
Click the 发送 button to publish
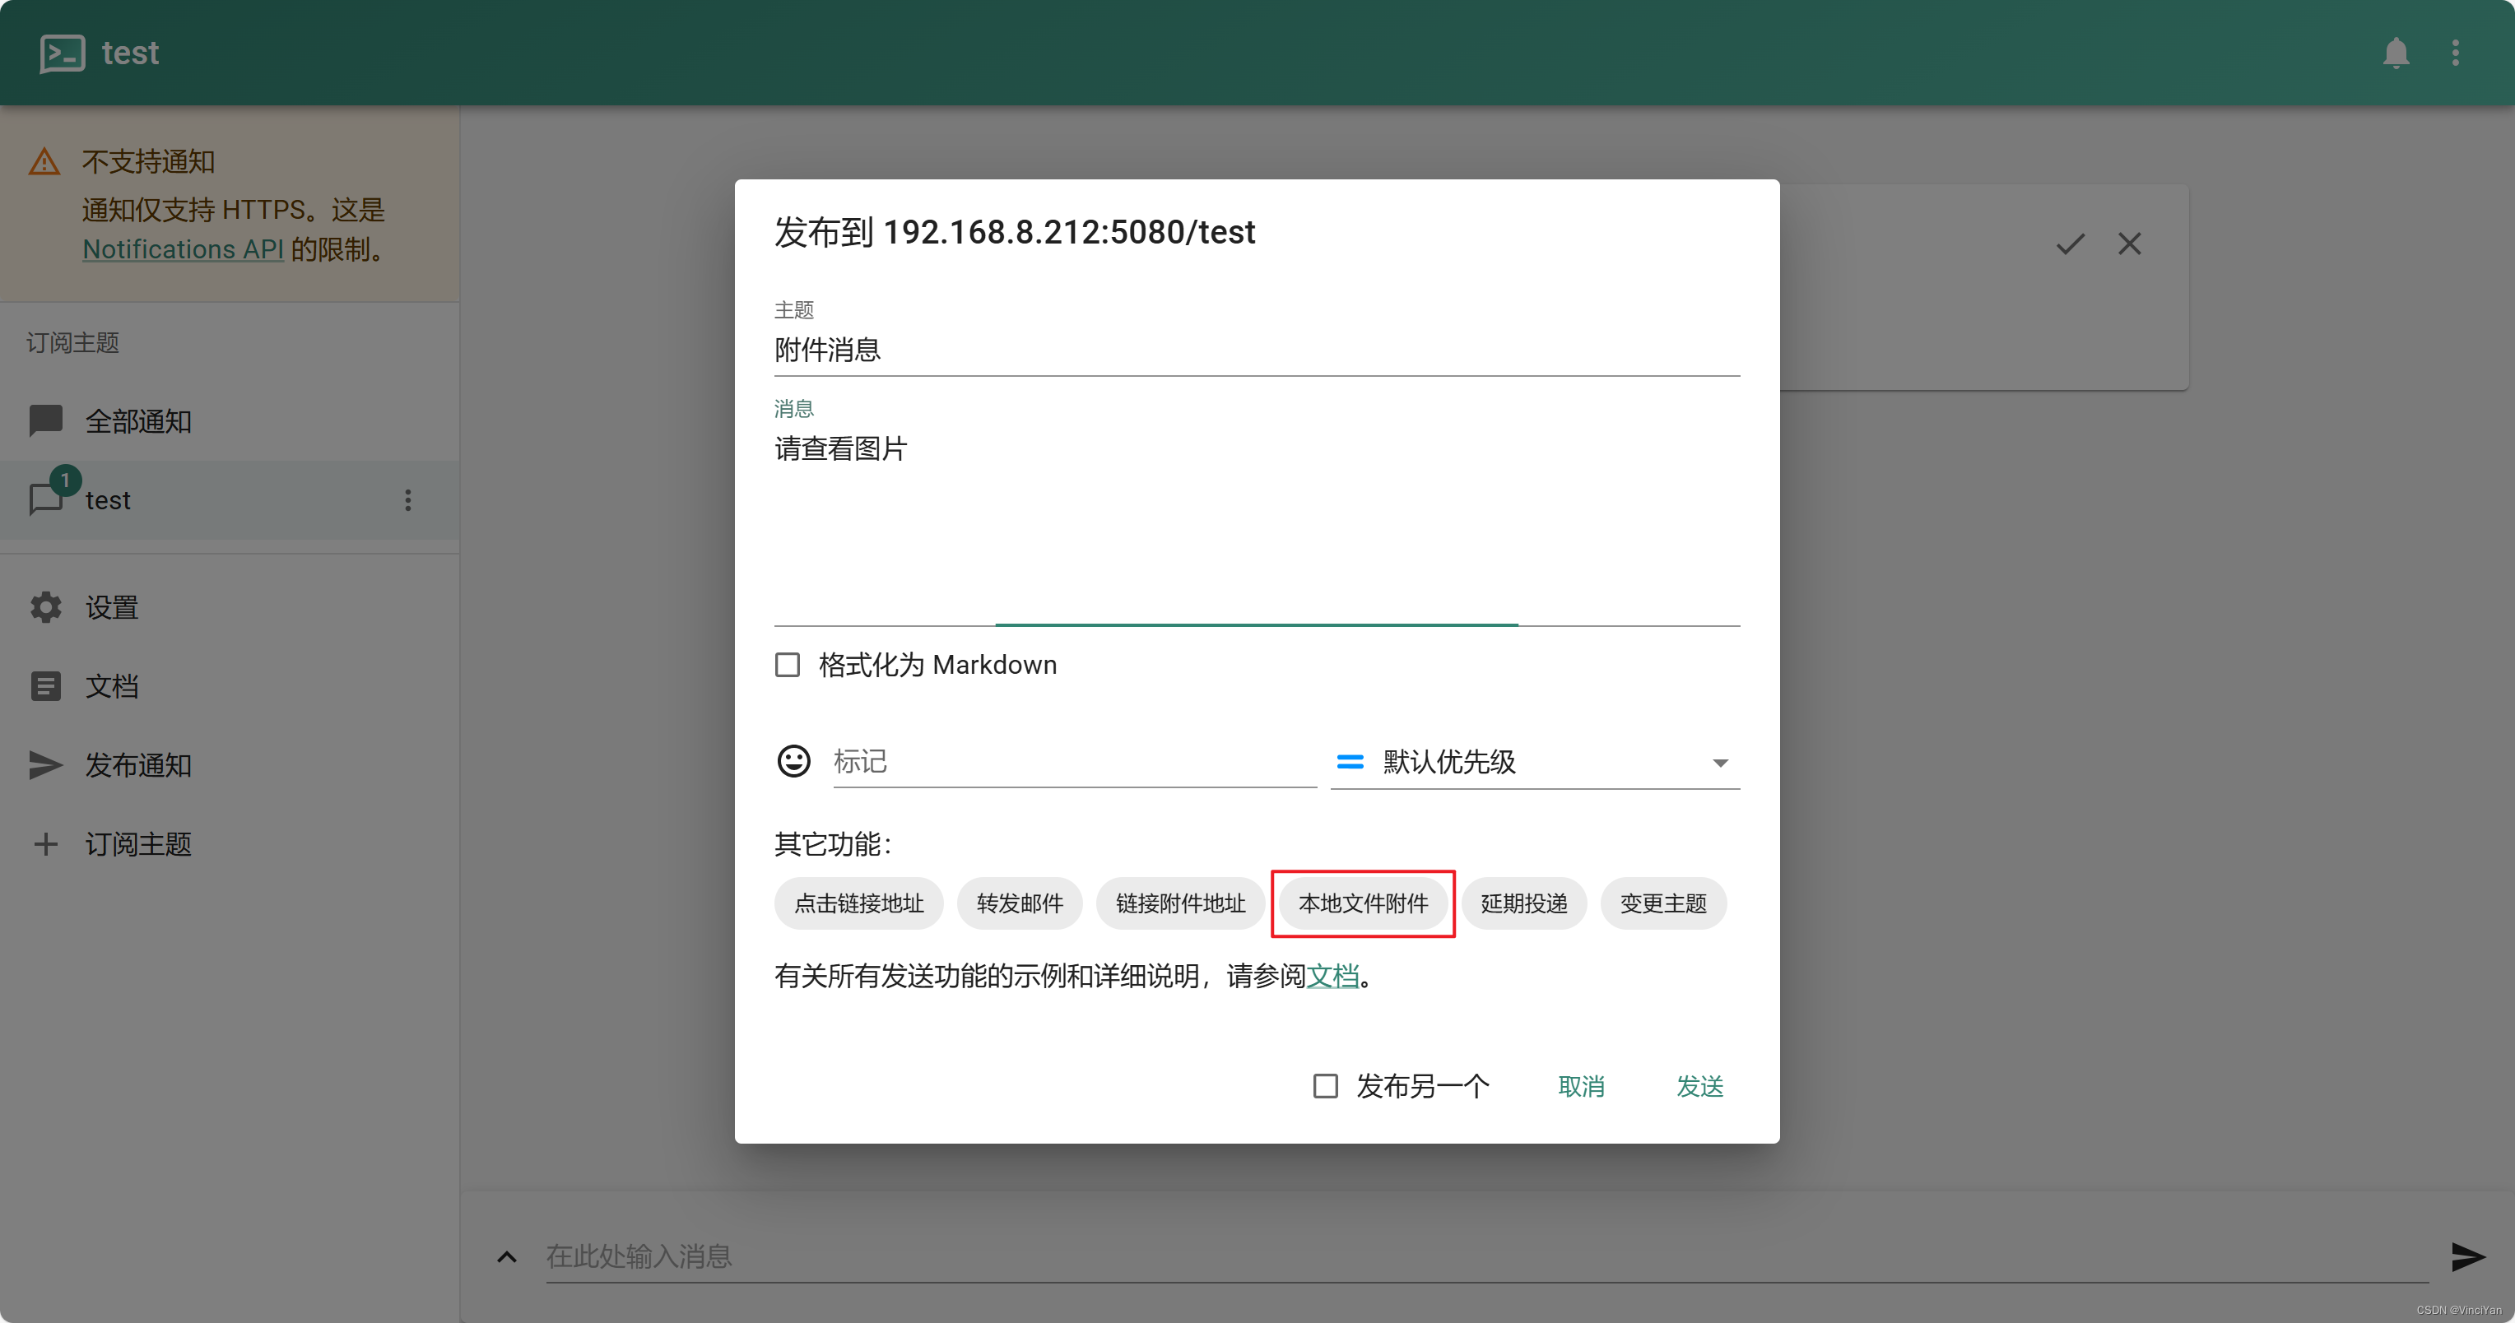pos(1699,1086)
